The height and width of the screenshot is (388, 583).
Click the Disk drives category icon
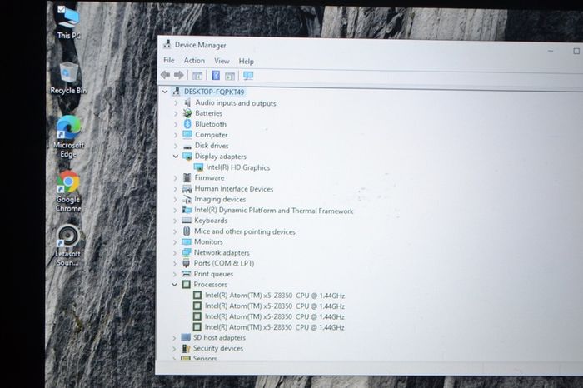tap(187, 146)
